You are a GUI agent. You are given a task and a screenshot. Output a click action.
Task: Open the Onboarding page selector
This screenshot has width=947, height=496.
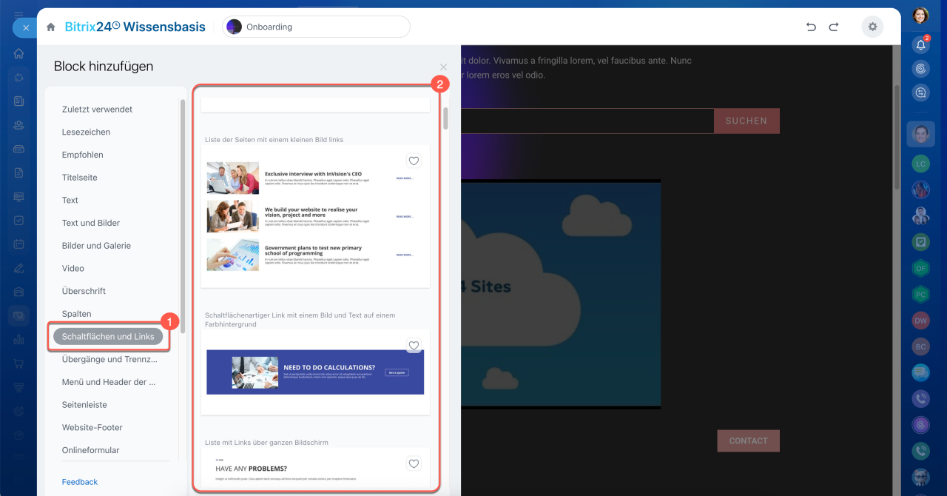click(316, 27)
